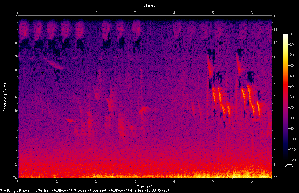Viewport: 299px width, 193px height.
Task: Click the Time (s) axis label
Action: tap(145, 187)
